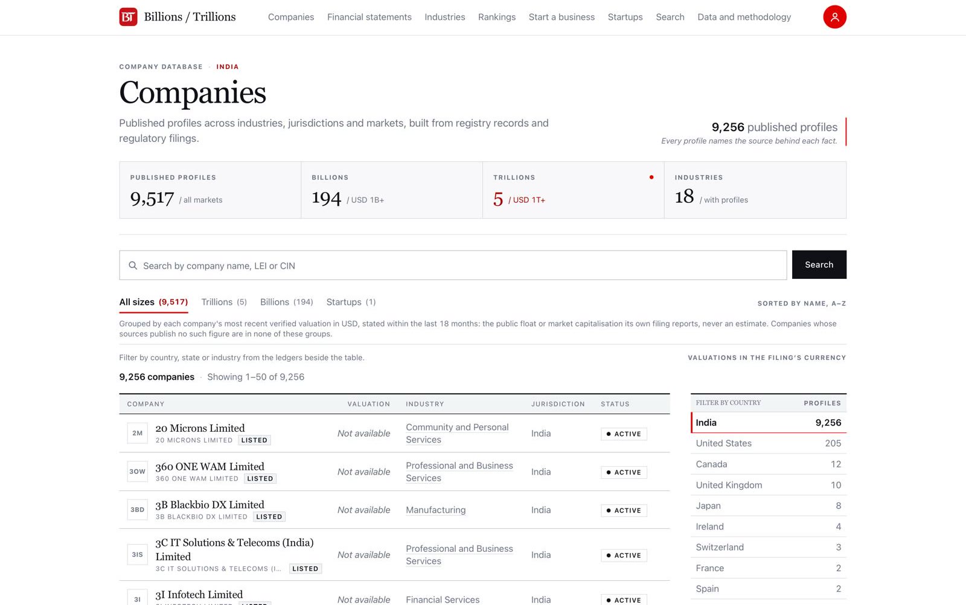The image size is (966, 605).
Task: Open Community and Personal Services industry link
Action: pos(457,434)
